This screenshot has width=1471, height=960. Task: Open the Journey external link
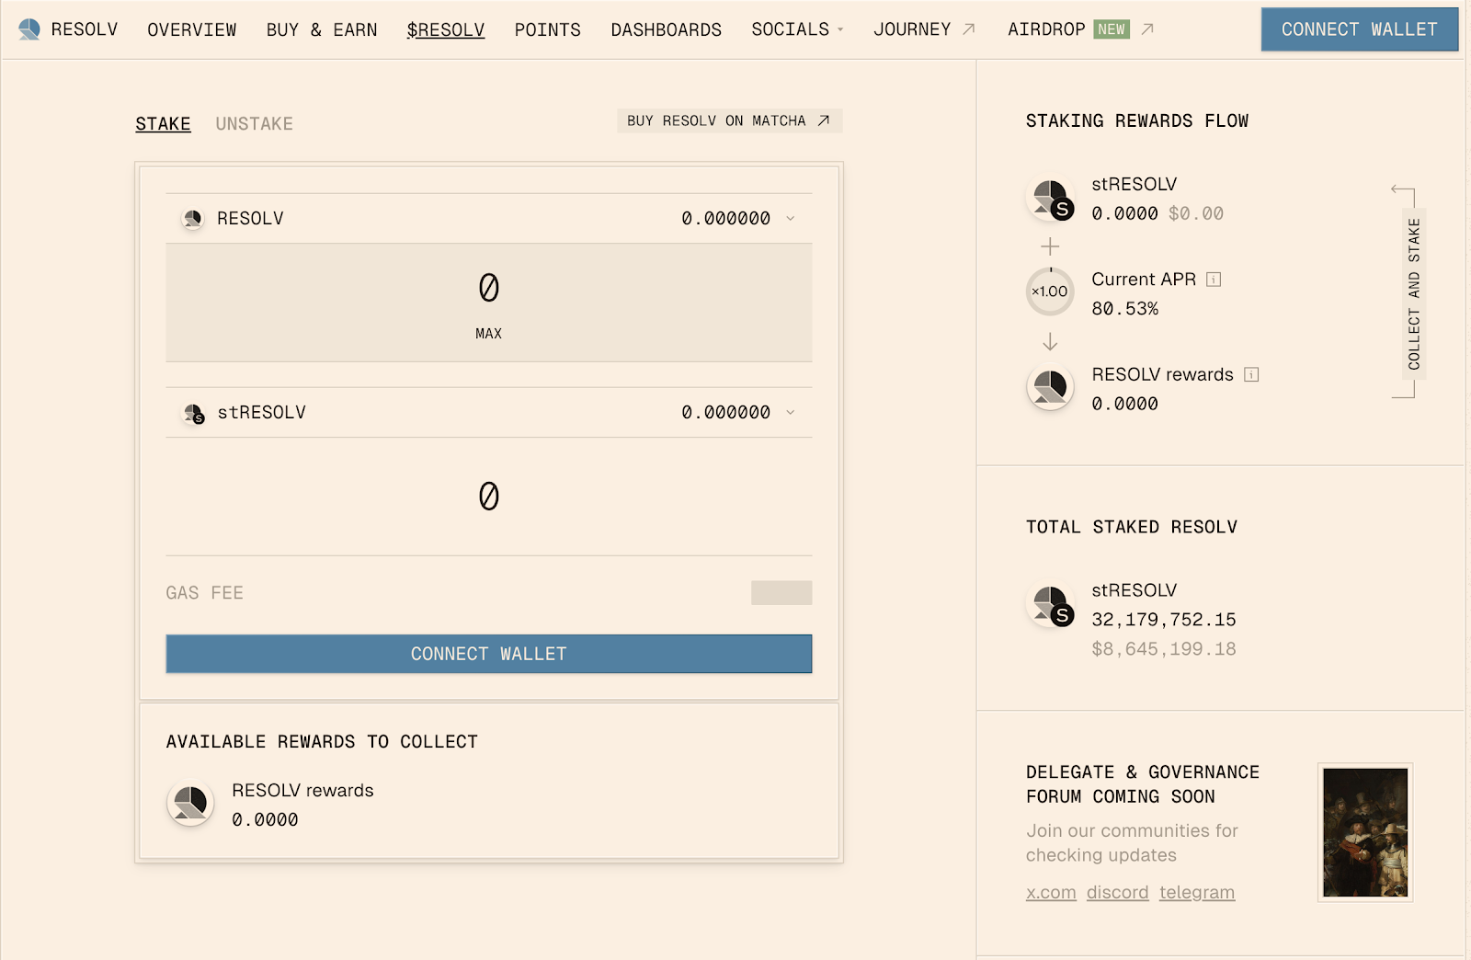point(924,29)
